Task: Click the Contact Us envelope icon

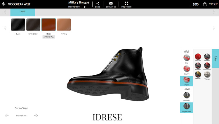Action: 111,3
